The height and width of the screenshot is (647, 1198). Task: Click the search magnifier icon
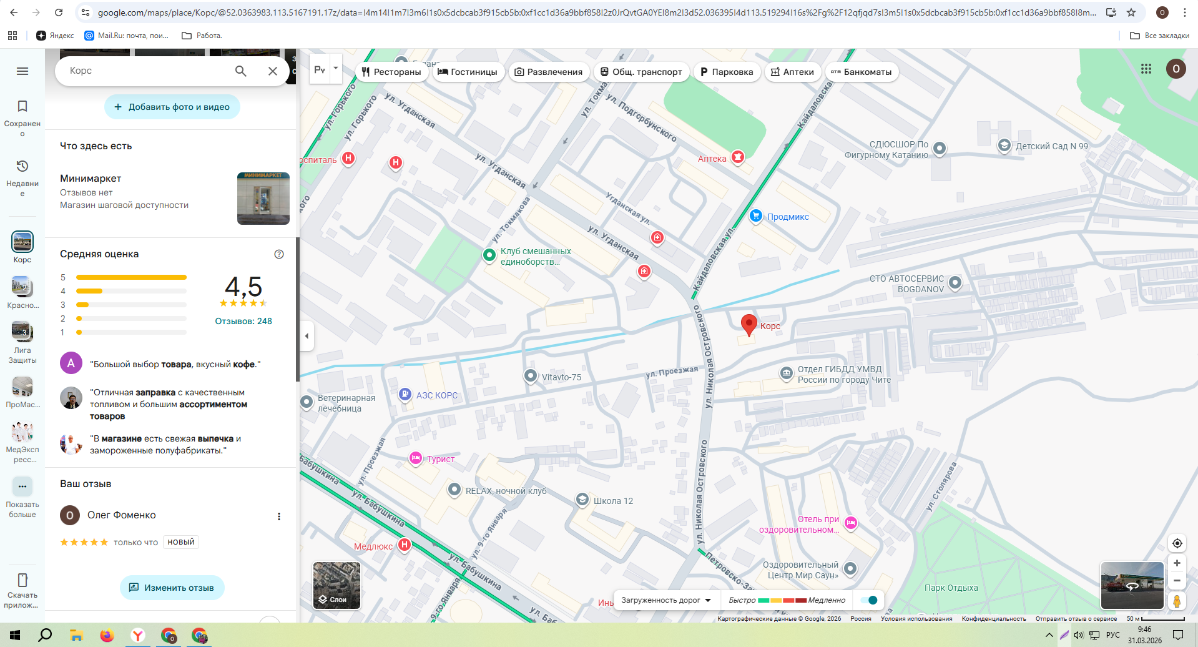240,71
